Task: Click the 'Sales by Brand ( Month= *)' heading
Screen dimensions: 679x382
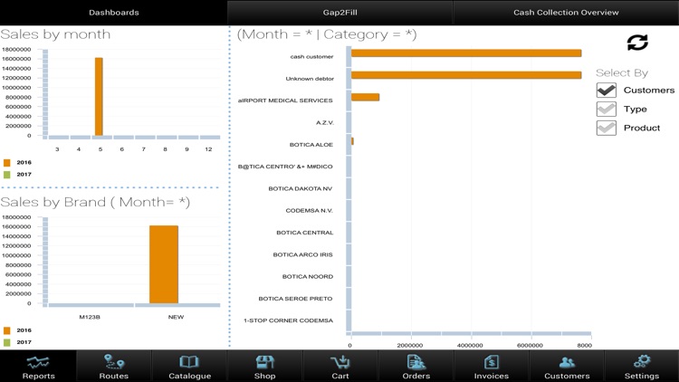Action: (x=95, y=202)
